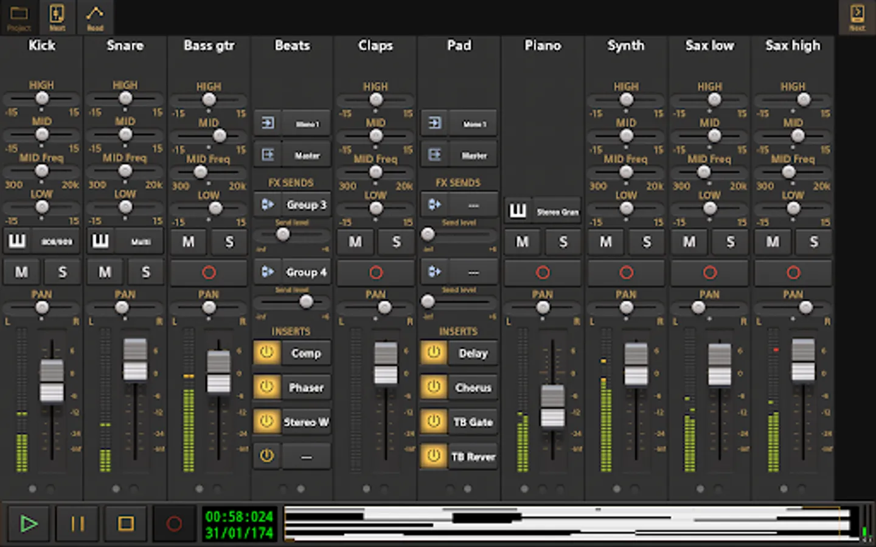The image size is (876, 547).
Task: Toggle power of the empty Beats insert slot
Action: [266, 456]
